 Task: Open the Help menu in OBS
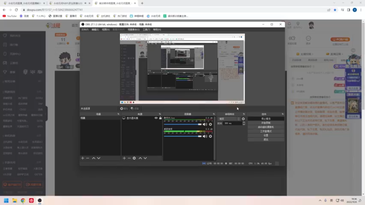tap(157, 30)
